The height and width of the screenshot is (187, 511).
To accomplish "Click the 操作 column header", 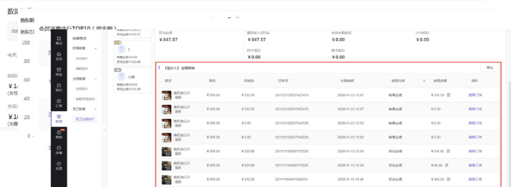I will [475, 80].
